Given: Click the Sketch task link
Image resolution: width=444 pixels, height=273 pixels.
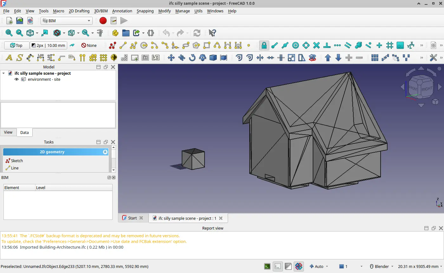Looking at the screenshot, I should coord(17,161).
